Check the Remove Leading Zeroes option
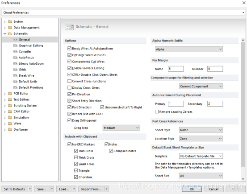The width and height of the screenshot is (247, 194). pos(157,111)
